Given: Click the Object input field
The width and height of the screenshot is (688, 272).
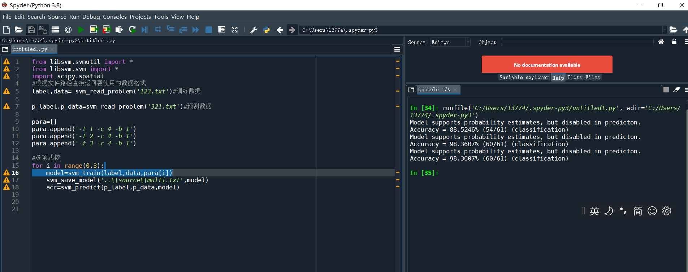Looking at the screenshot, I should coord(577,42).
